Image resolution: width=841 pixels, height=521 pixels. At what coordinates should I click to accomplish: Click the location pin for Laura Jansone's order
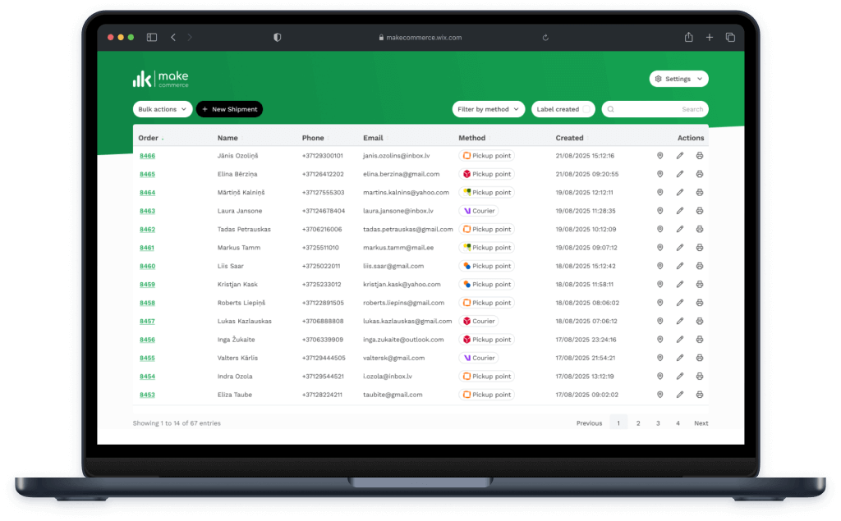[x=659, y=211]
